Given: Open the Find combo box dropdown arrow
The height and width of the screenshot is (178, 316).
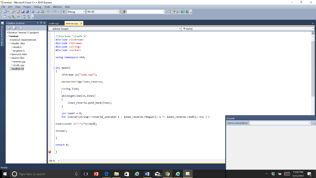Looking at the screenshot, I should [x=163, y=12].
